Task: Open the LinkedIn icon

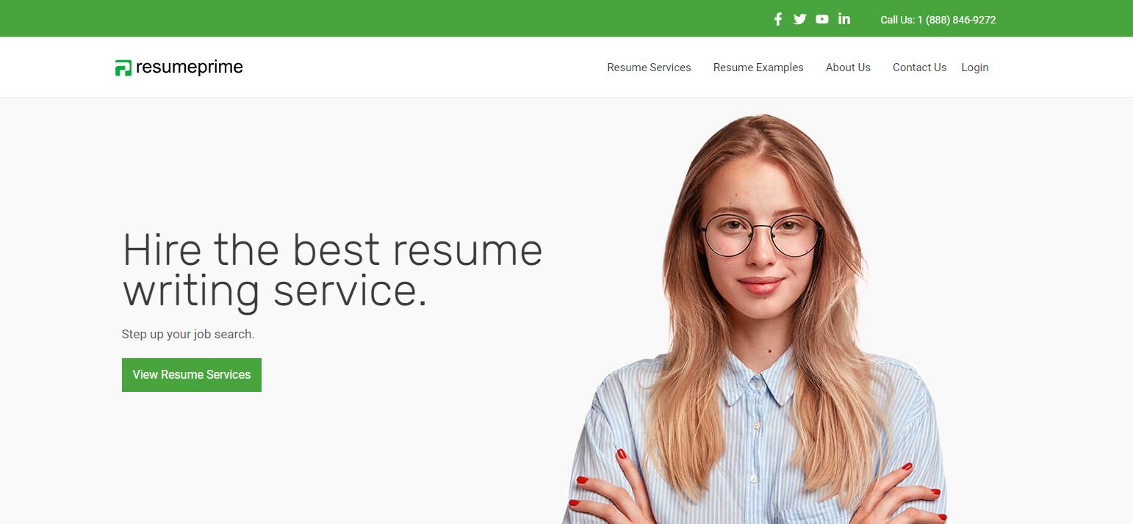Action: pos(844,19)
